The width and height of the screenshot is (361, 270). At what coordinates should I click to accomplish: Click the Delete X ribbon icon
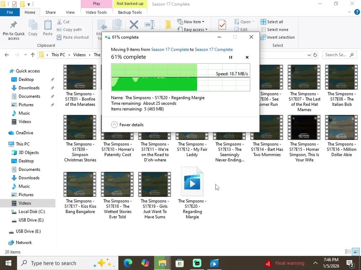(x=134, y=25)
